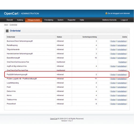Click the Ordertotal breadcrumb link
This screenshot has width=134, height=134.
click(13, 25)
